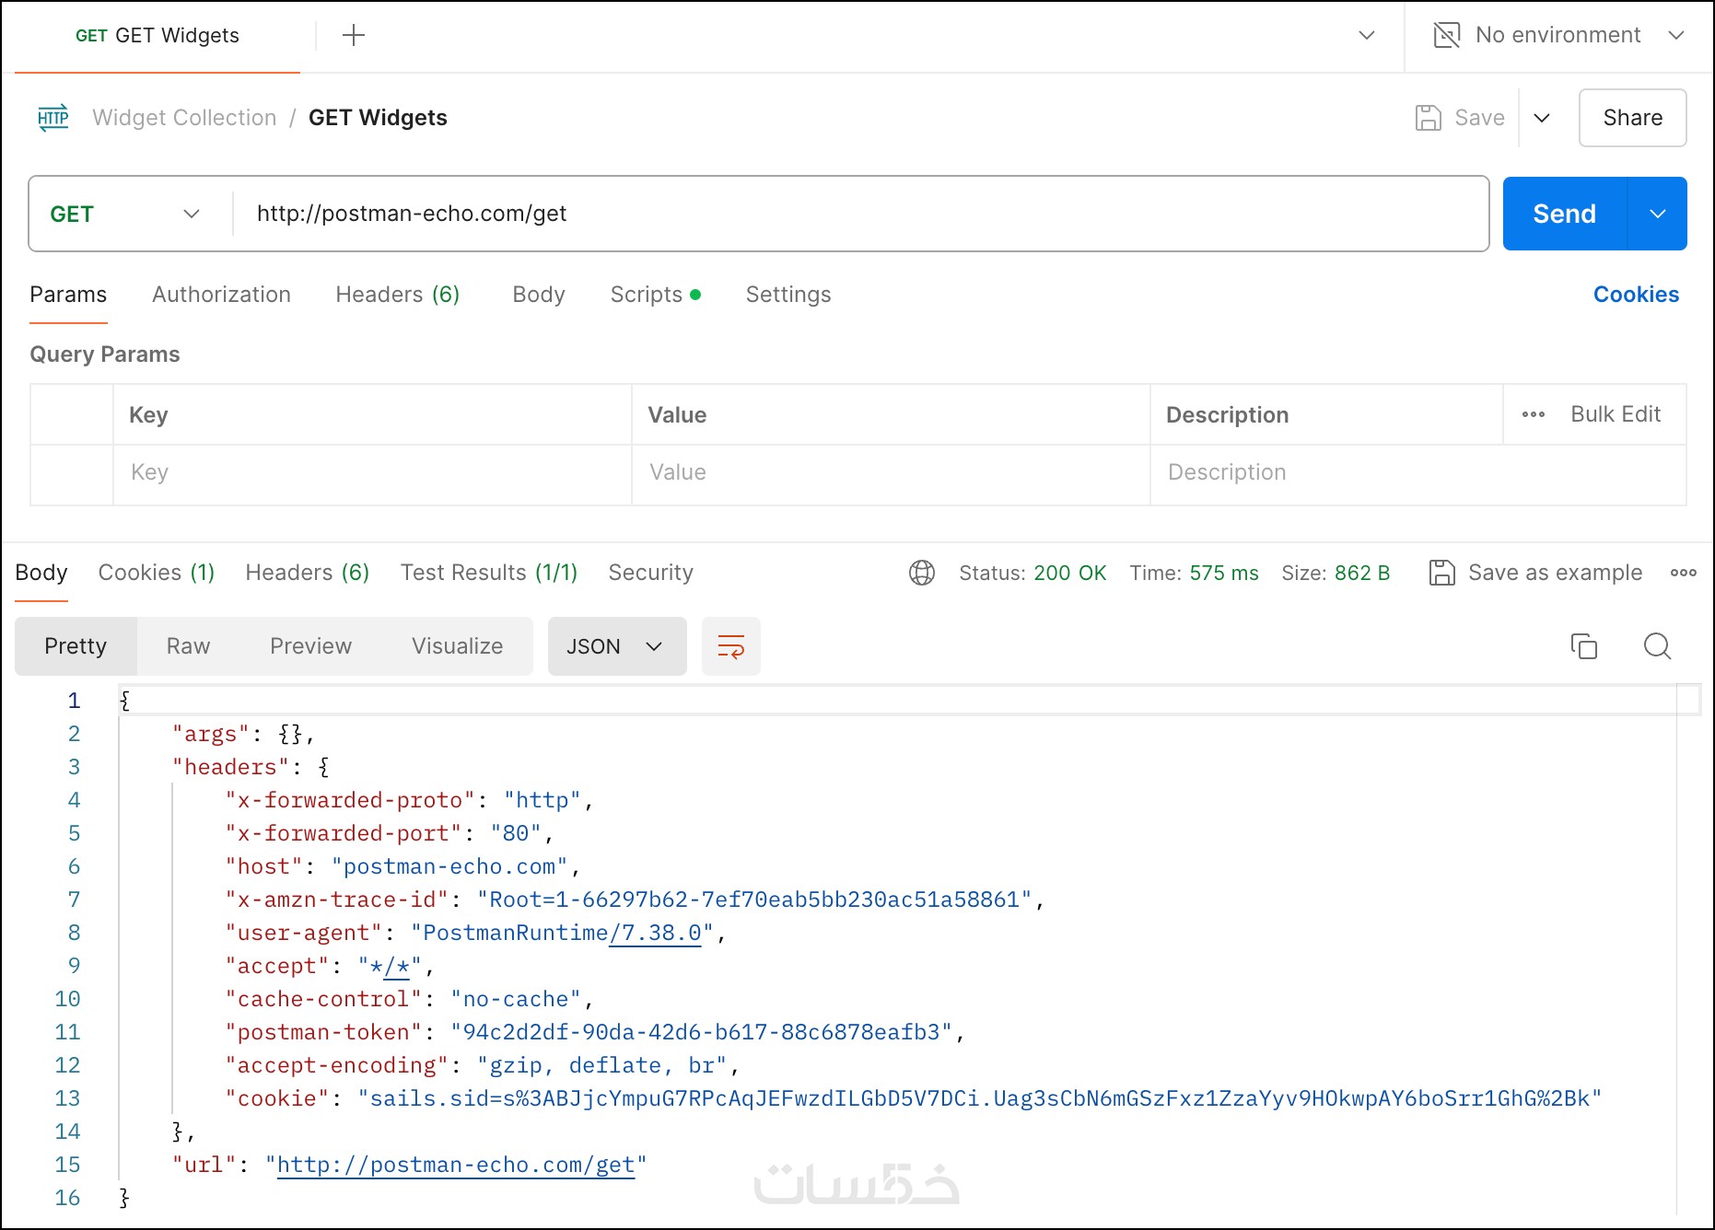Expand the No environment selector
The image size is (1715, 1230).
[x=1675, y=36]
